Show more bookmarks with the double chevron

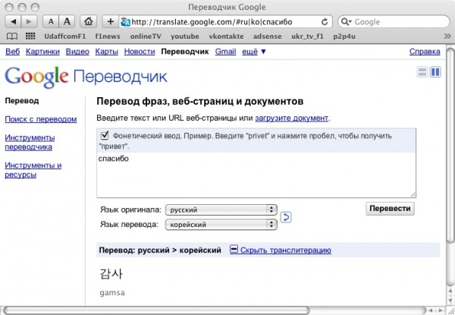[447, 36]
